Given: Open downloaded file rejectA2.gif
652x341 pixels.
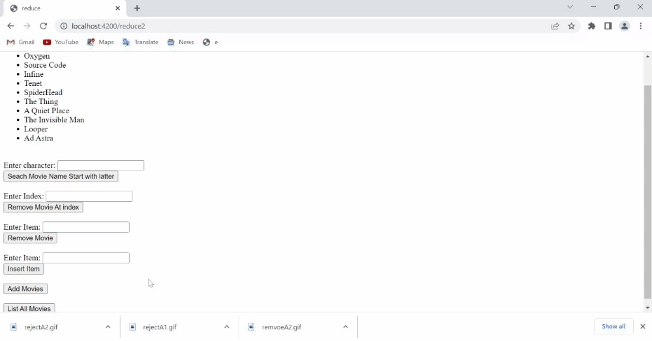Looking at the screenshot, I should coord(40,327).
